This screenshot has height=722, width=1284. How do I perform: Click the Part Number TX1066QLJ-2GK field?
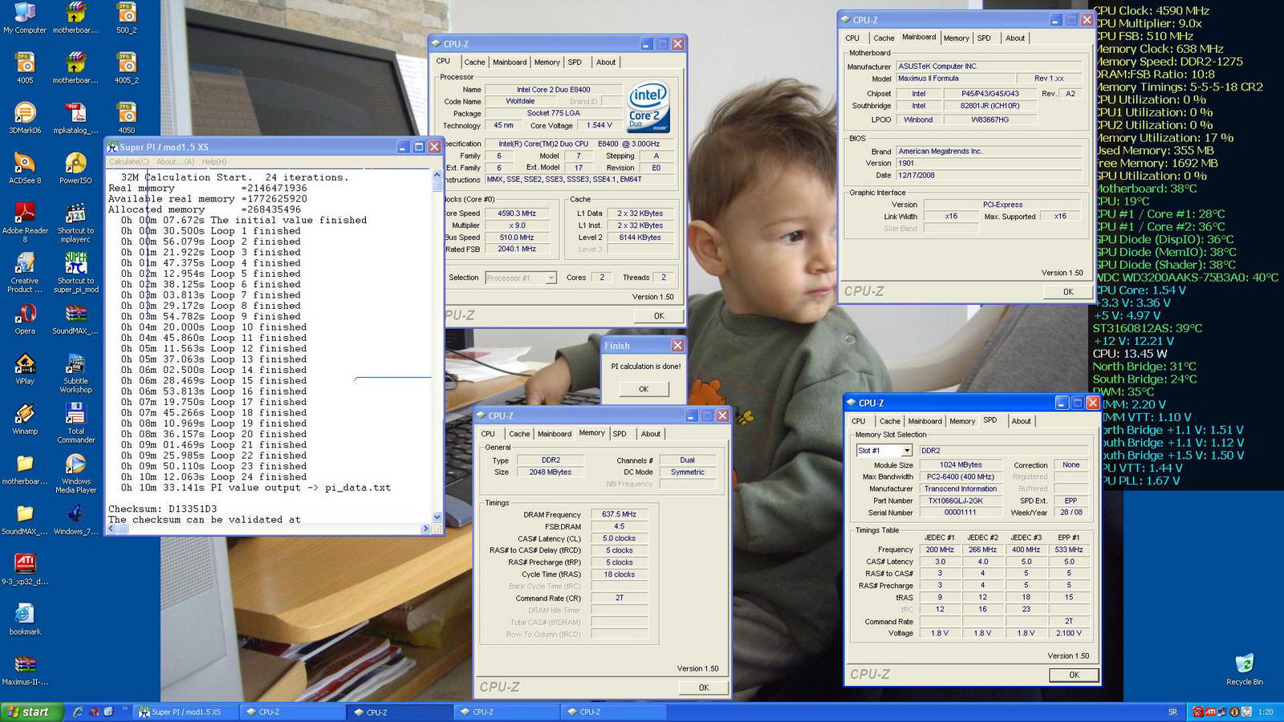pos(961,501)
